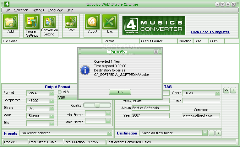Expand the Destination folder dropdown
The width and height of the screenshot is (240, 147).
point(205,133)
